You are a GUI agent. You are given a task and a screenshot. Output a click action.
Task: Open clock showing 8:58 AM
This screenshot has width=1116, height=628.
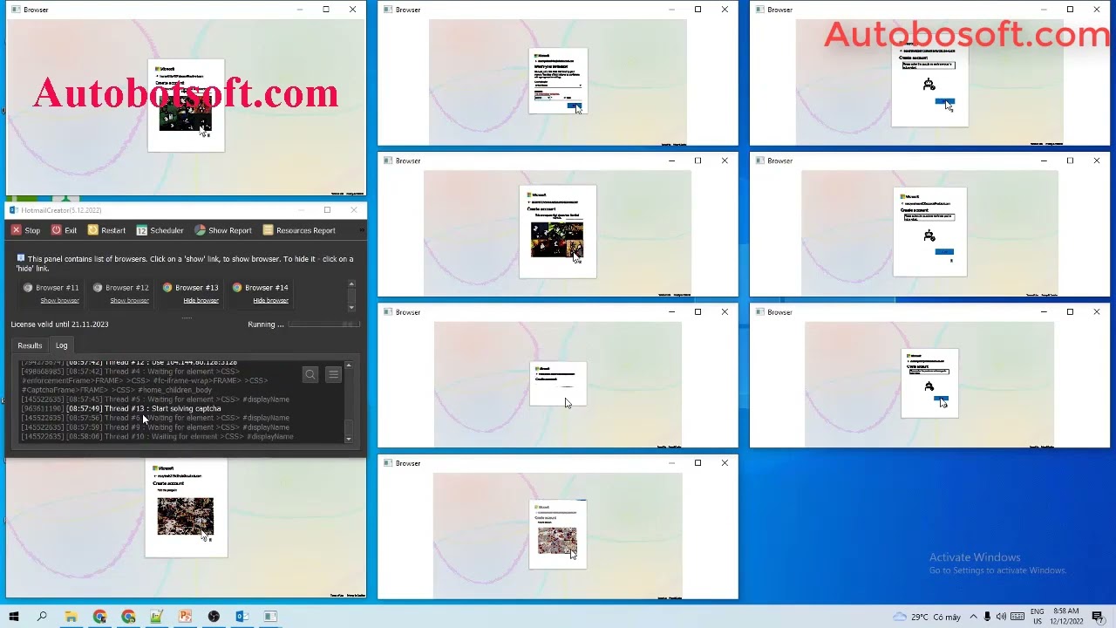click(1066, 617)
